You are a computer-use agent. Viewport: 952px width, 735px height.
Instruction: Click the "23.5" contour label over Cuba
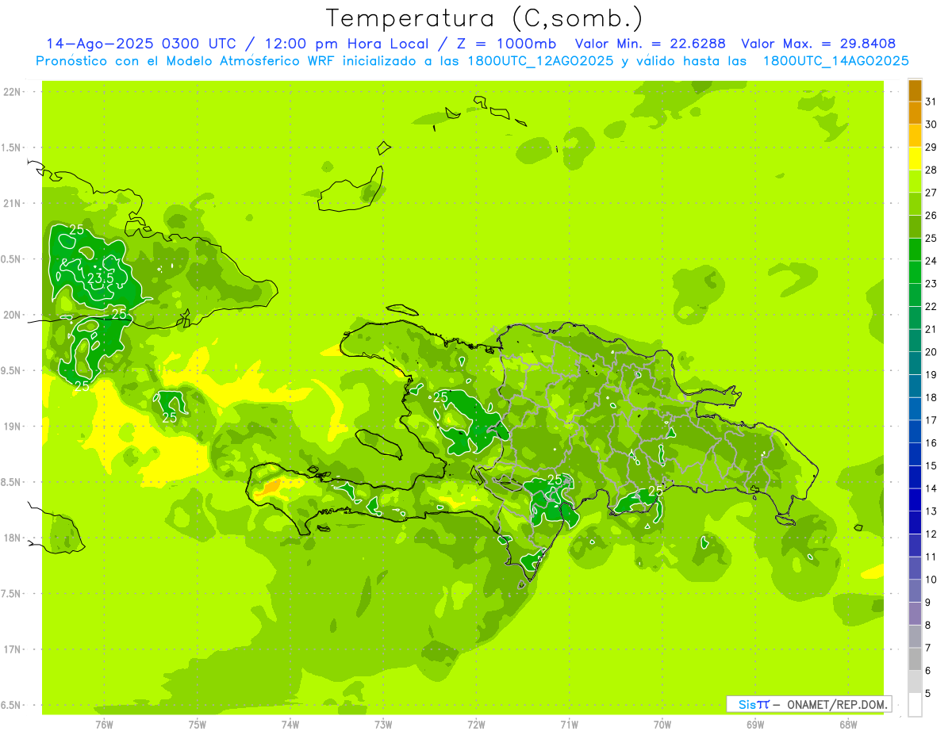101,278
